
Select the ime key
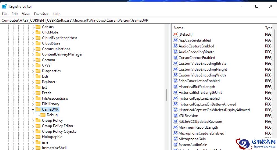tap(45, 142)
